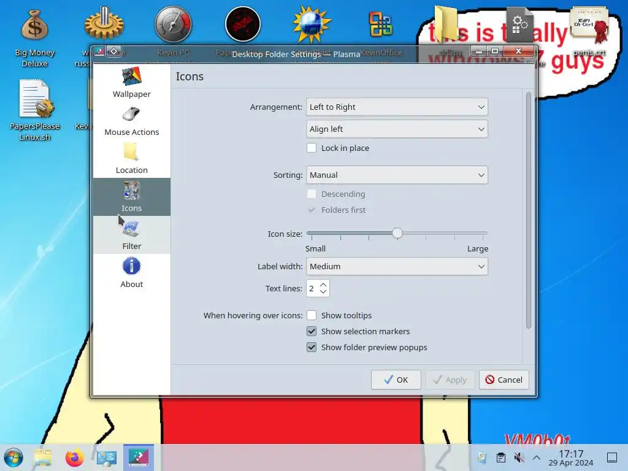Image resolution: width=628 pixels, height=471 pixels.
Task: Open the Mouse Actions settings page
Action: [131, 121]
